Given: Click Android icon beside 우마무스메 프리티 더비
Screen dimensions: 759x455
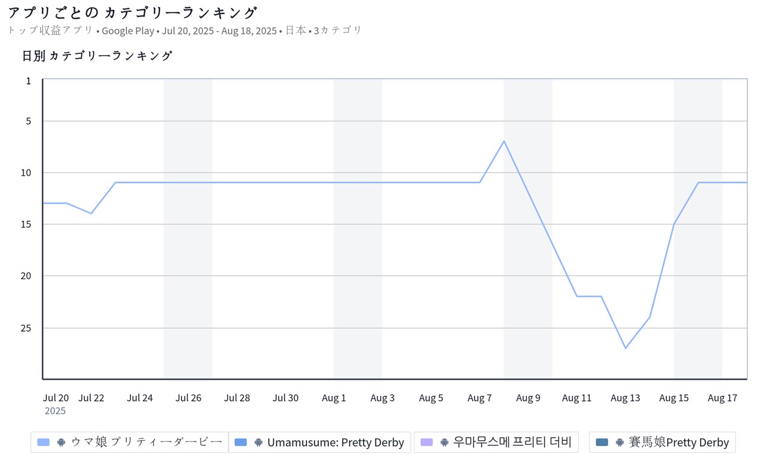Looking at the screenshot, I should click(x=444, y=442).
